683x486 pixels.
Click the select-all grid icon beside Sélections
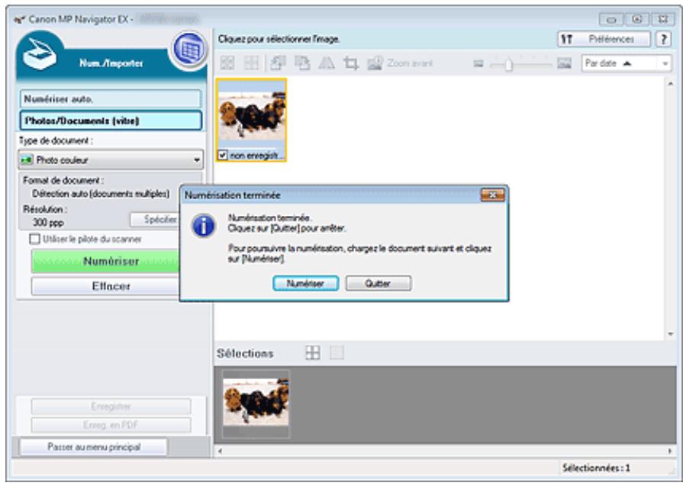click(x=313, y=352)
